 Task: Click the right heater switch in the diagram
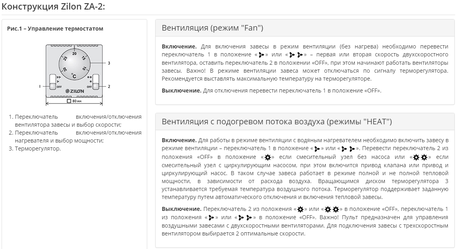tap(95, 82)
